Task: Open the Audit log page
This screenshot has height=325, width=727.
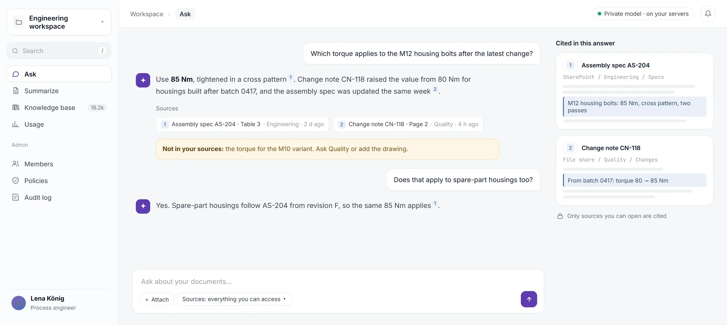Action: point(59,197)
